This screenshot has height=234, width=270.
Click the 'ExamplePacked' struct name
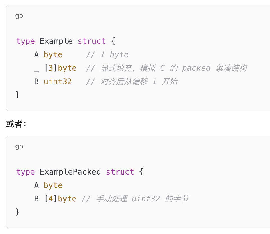pyautogui.click(x=70, y=172)
